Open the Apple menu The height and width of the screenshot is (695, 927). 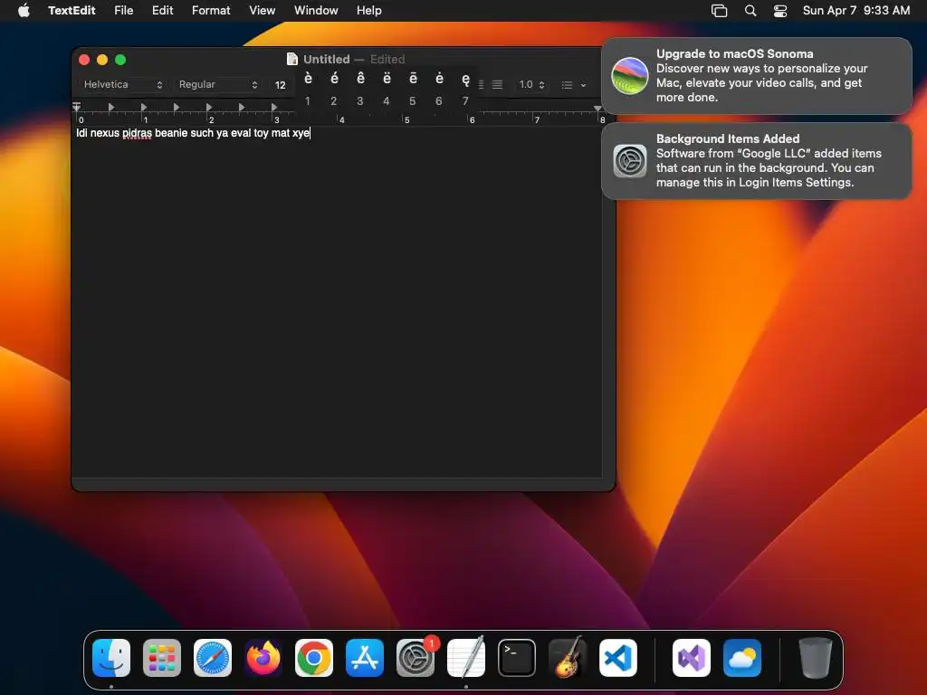click(24, 10)
